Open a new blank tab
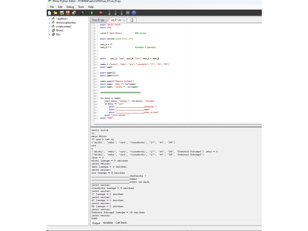The height and width of the screenshot is (231, 308). pos(132,20)
